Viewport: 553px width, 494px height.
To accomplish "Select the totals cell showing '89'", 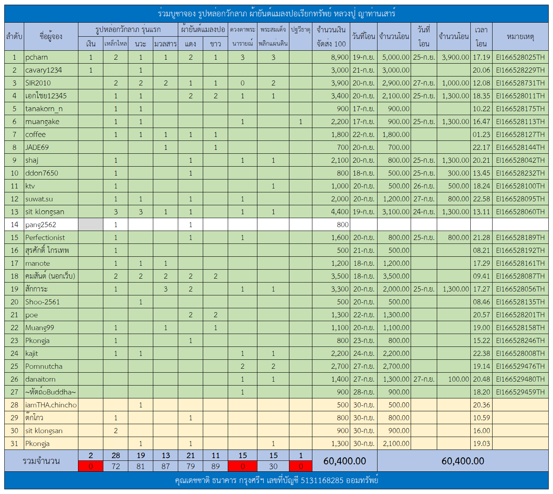I will (x=216, y=466).
